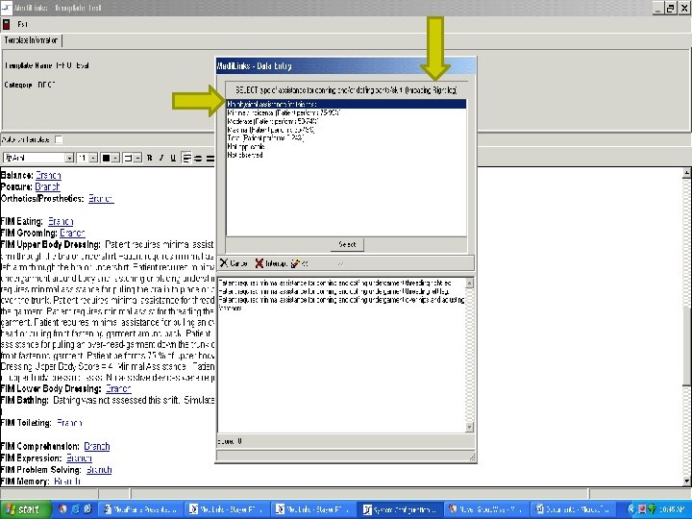Screen dimensions: 692x519
Task: Switch to System Configuration taskbar item
Action: coord(400,509)
